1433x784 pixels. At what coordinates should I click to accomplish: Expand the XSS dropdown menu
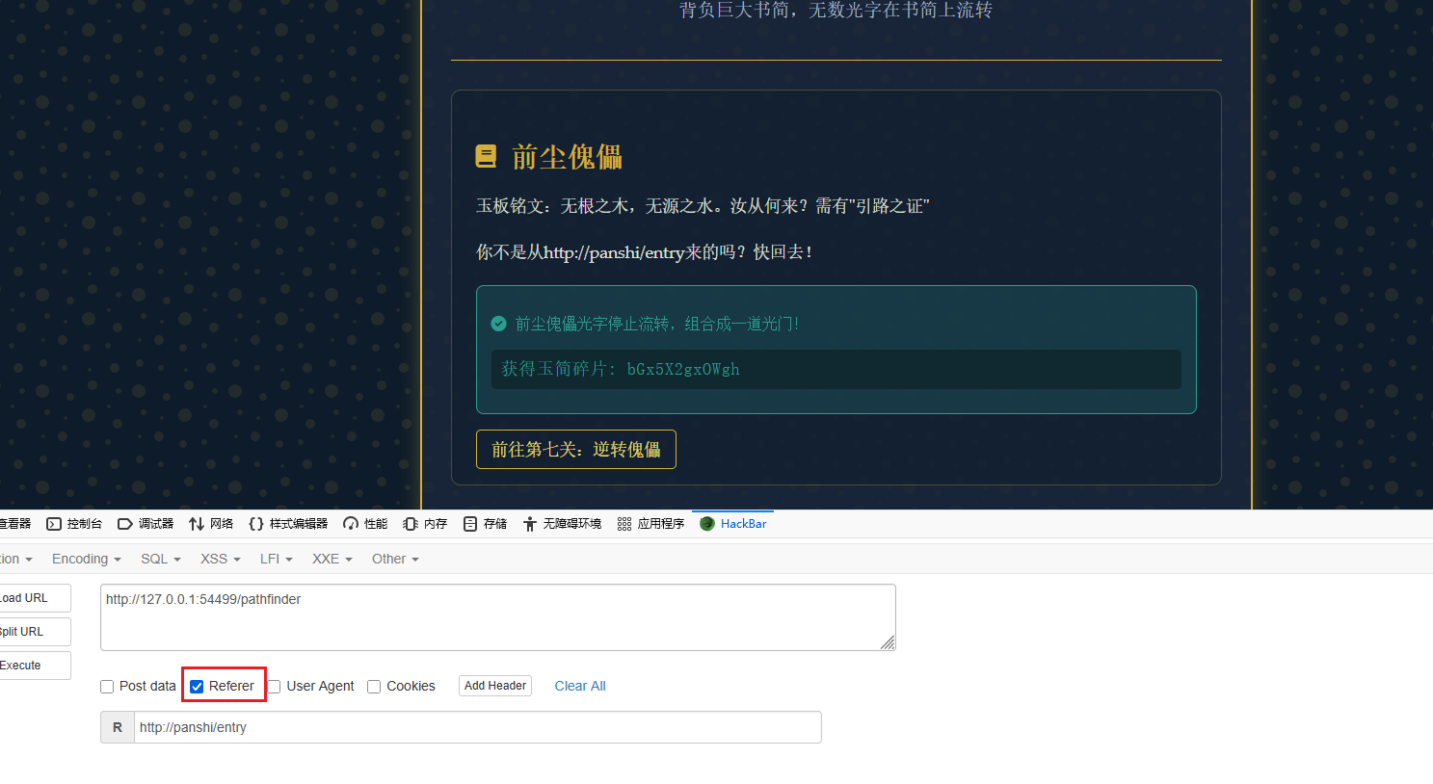220,559
